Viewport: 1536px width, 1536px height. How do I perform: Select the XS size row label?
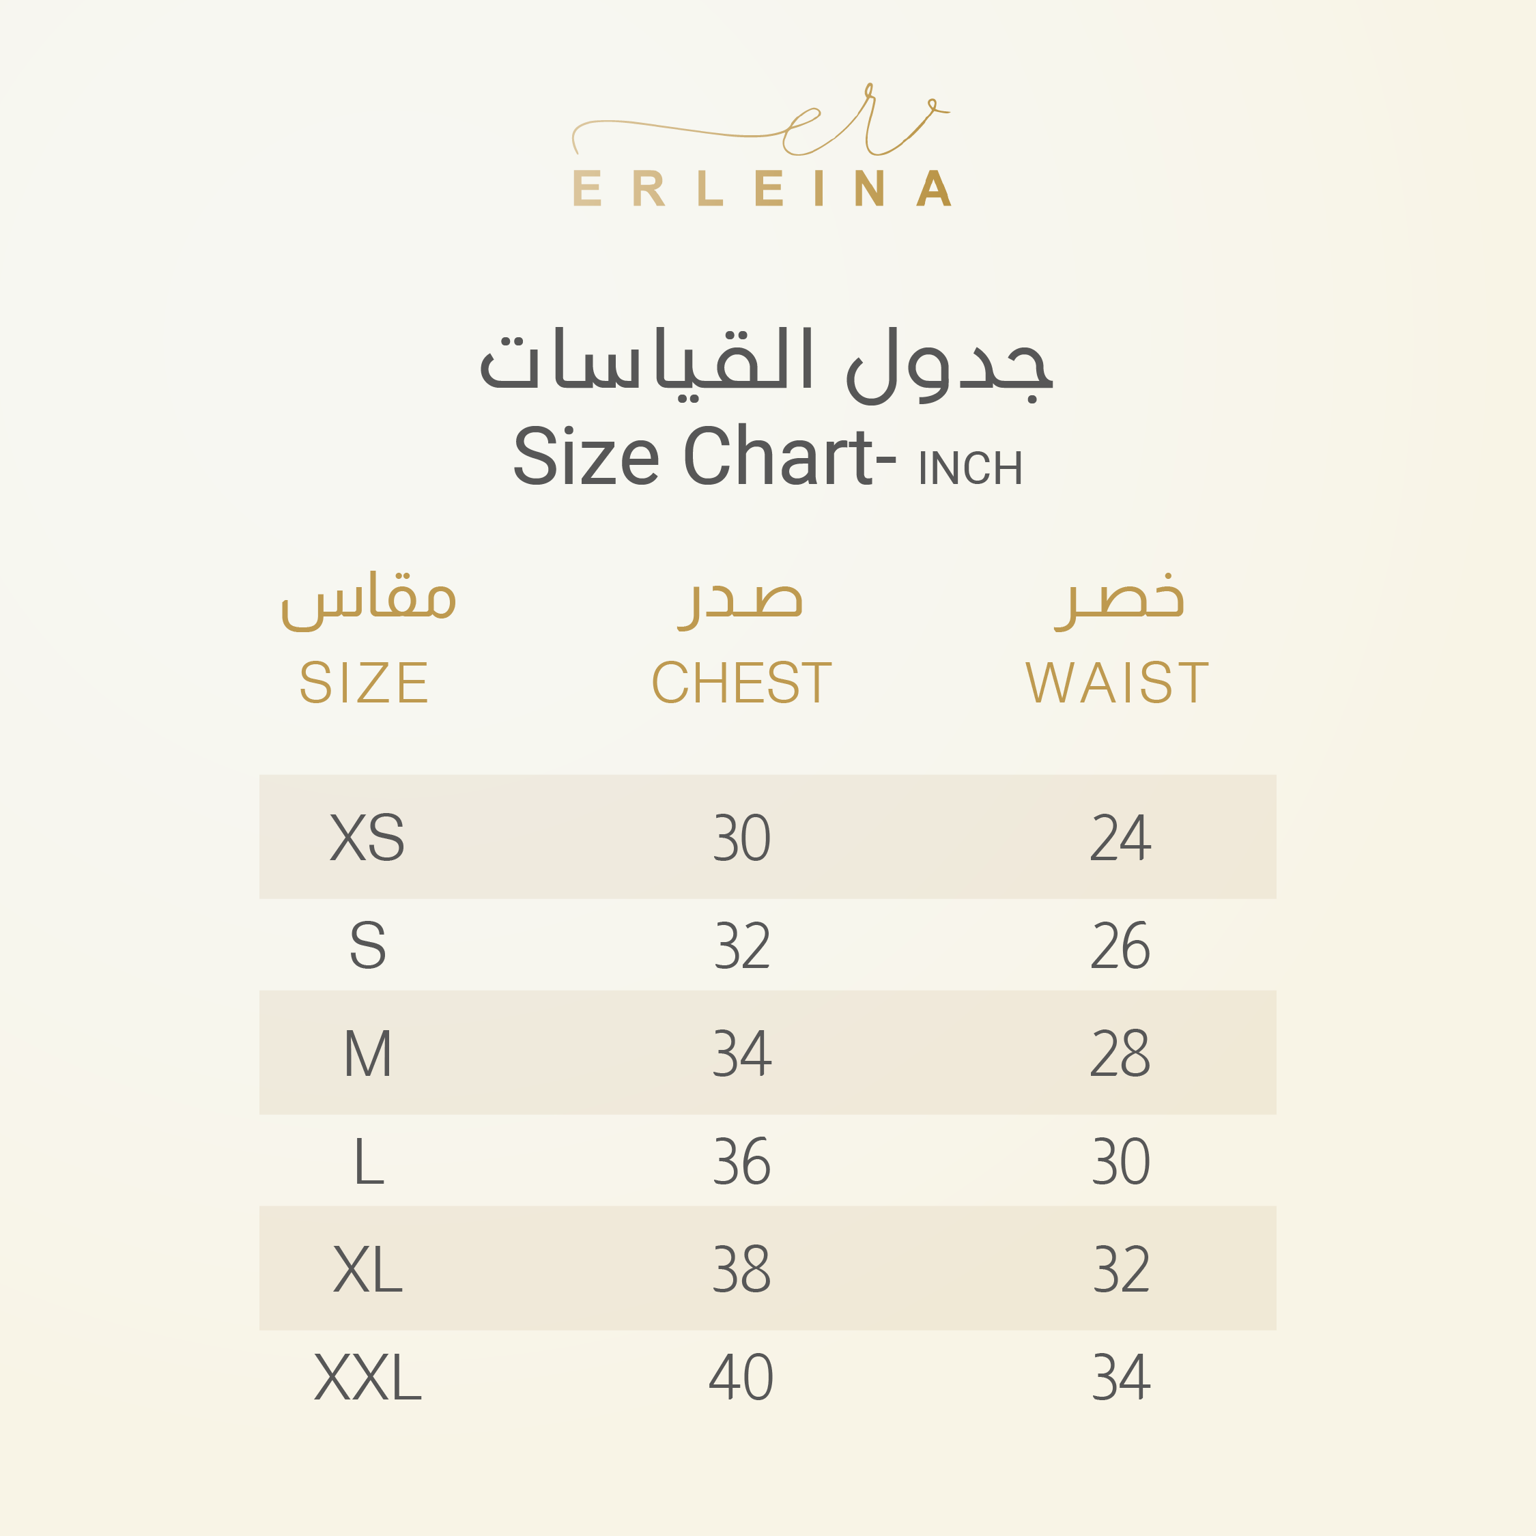point(367,838)
